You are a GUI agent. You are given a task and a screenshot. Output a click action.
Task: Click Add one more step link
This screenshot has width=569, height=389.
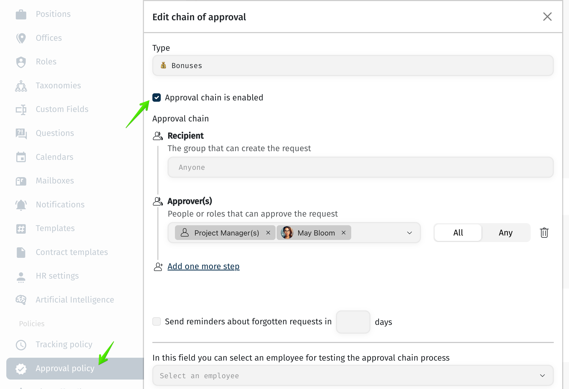[203, 267]
